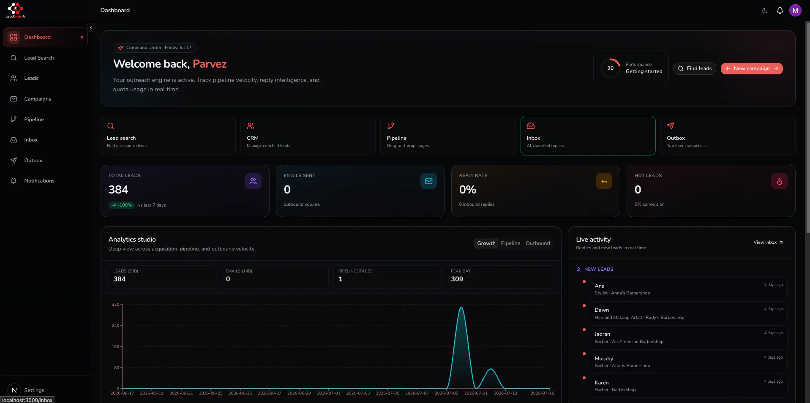Click the magnifier icon on the Lead search card
Viewport: 810px width, 403px height.
point(111,126)
